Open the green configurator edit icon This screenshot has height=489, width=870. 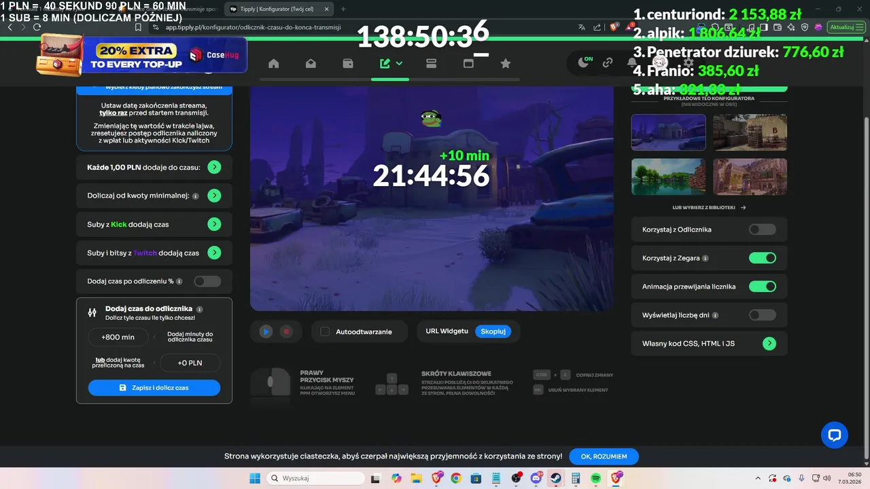385,64
